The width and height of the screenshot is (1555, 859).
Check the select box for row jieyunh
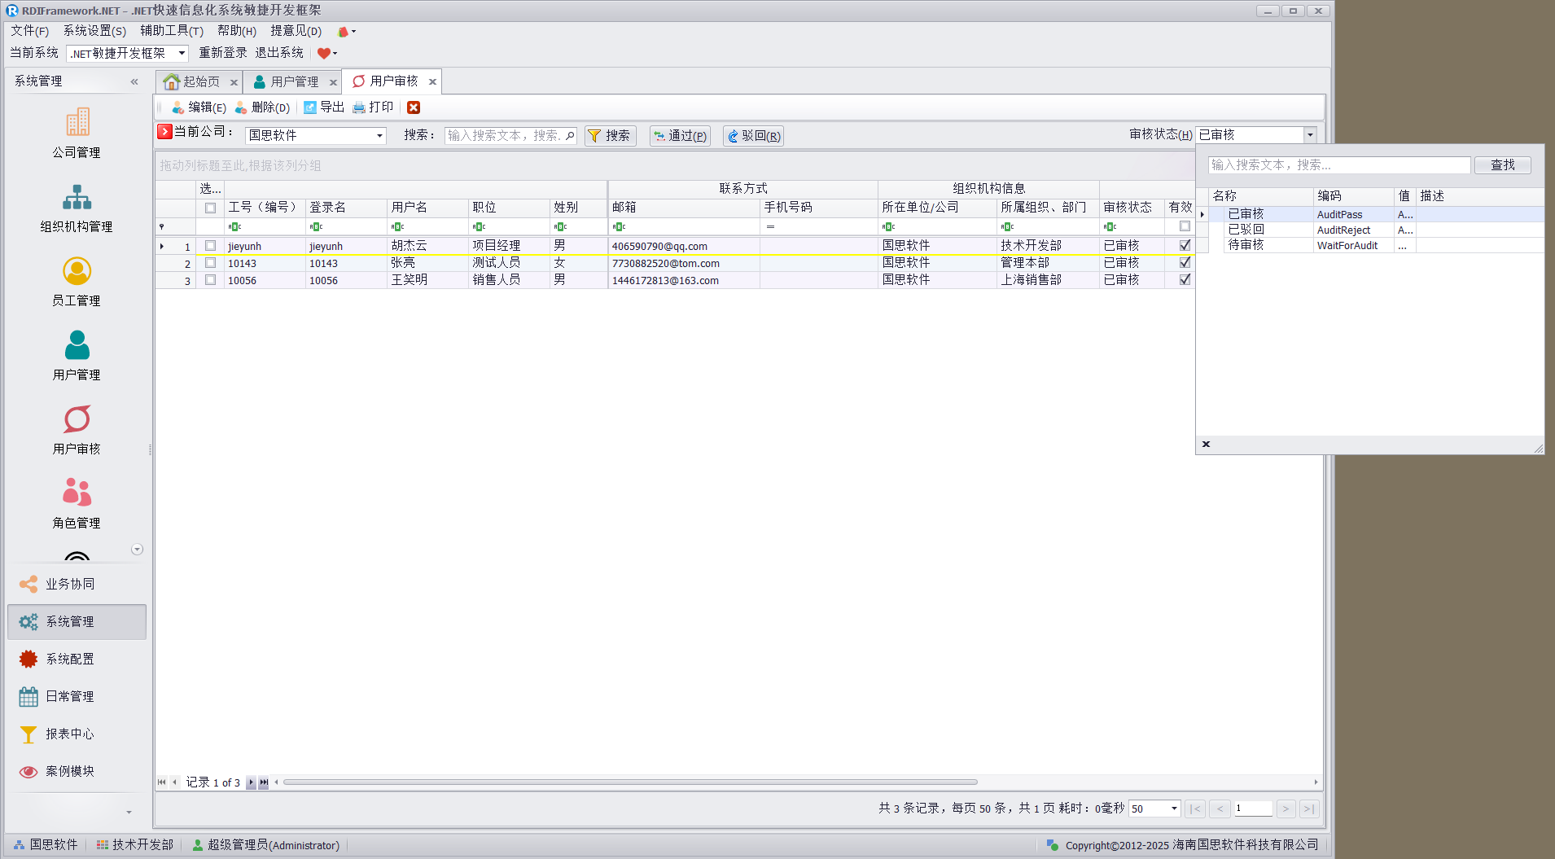pyautogui.click(x=210, y=246)
